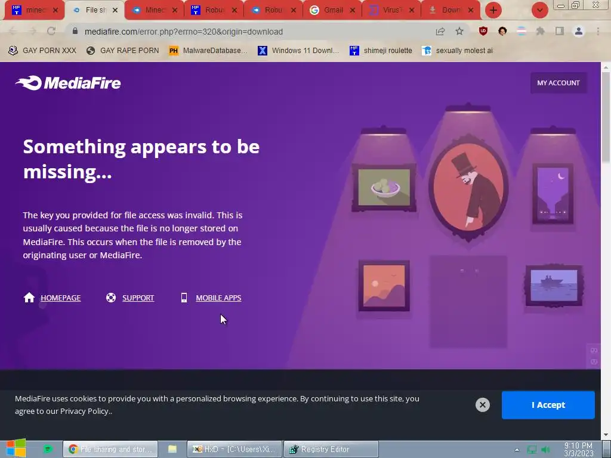Bookmark this page with the star icon

tap(459, 31)
